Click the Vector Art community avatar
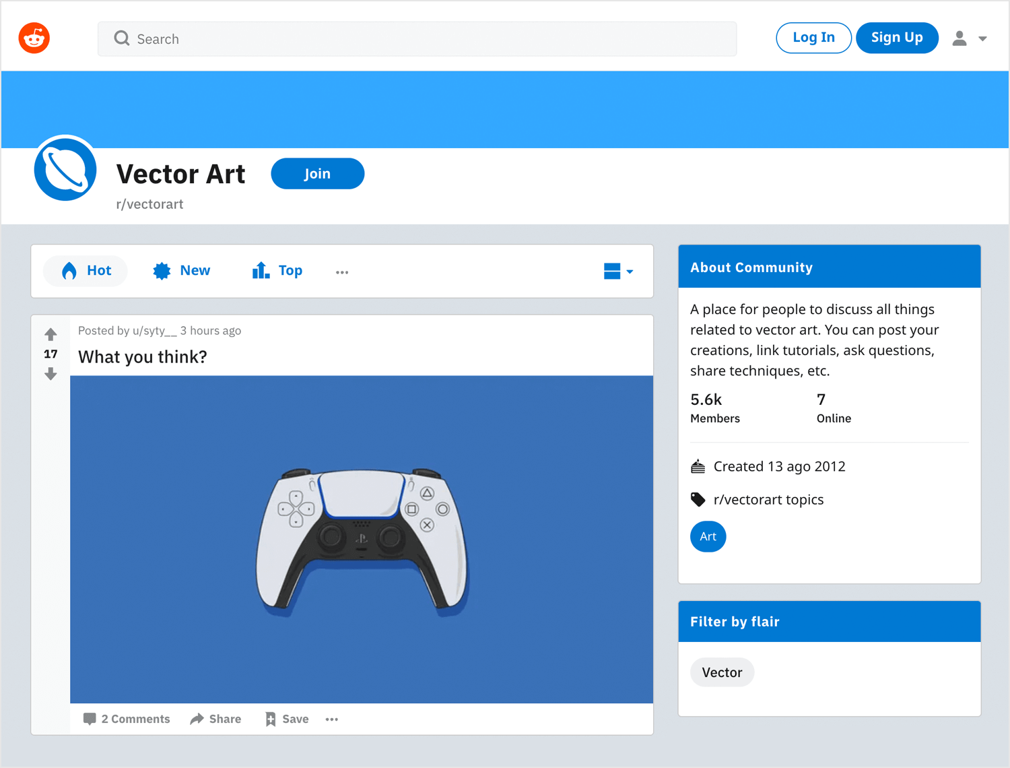1010x768 pixels. click(65, 168)
